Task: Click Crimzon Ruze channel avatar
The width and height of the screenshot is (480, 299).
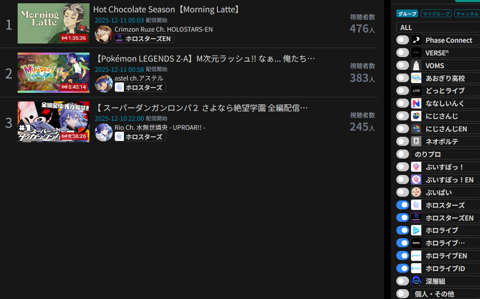Action: tap(103, 34)
